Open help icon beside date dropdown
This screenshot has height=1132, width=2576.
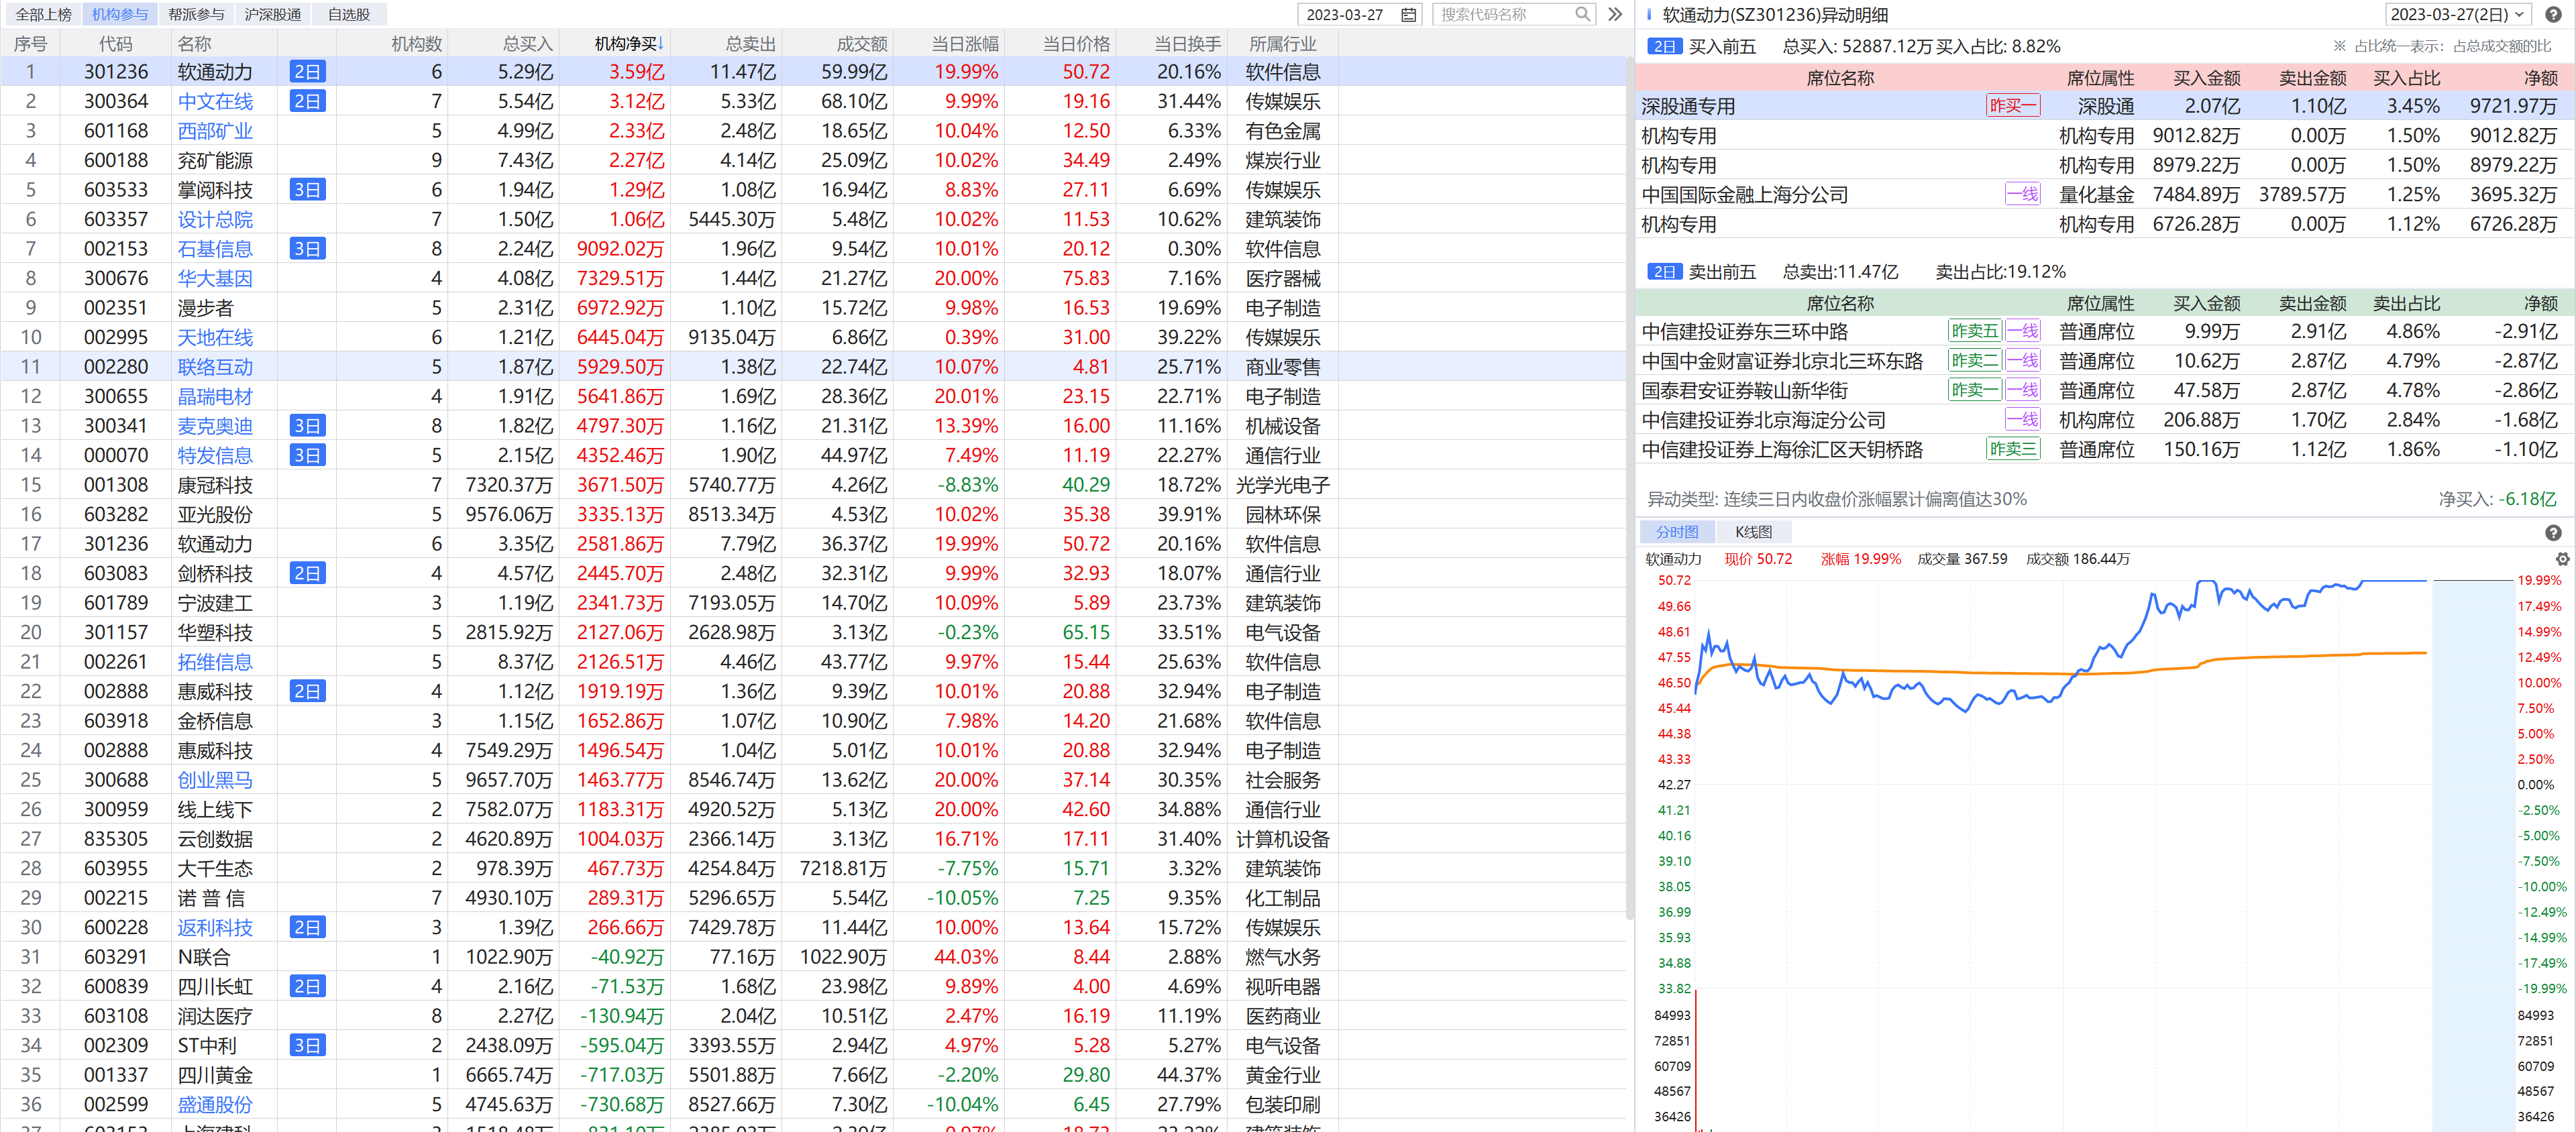tap(2553, 14)
